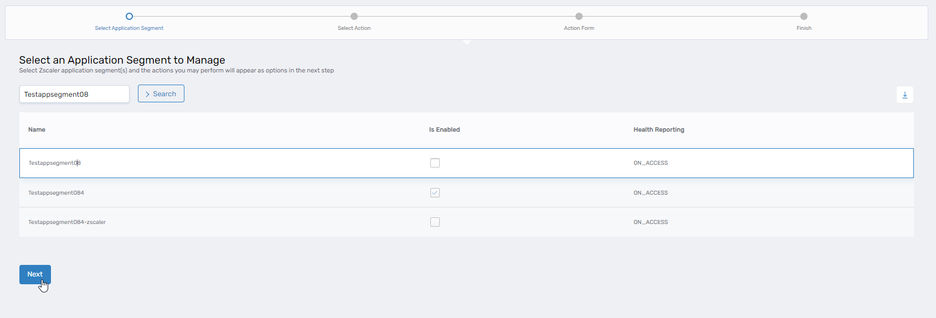Click ON_ACCESS value in Testappsegment084 row

pos(650,193)
